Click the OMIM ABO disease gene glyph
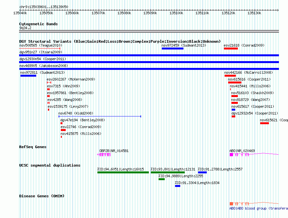 point(254,203)
